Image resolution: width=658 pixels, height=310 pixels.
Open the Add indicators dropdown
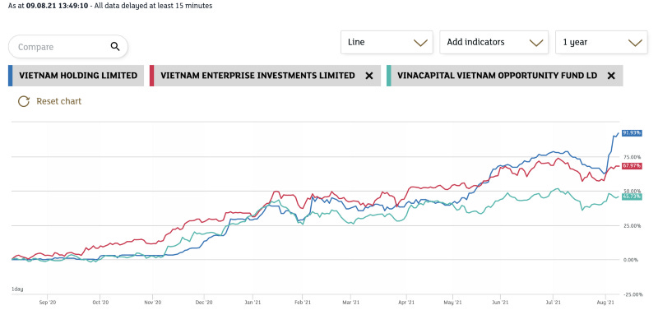point(494,42)
